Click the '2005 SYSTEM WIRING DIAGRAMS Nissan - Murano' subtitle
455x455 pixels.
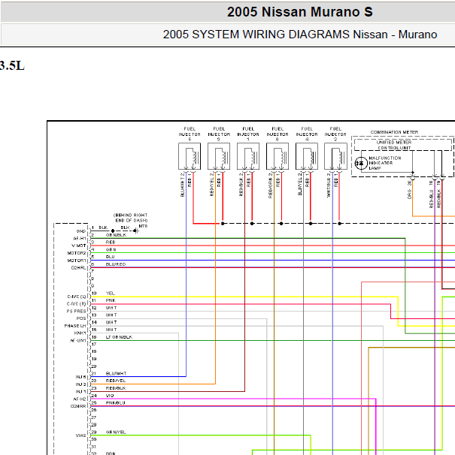click(300, 35)
